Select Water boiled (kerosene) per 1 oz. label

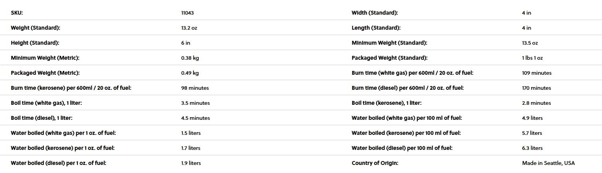pos(63,148)
